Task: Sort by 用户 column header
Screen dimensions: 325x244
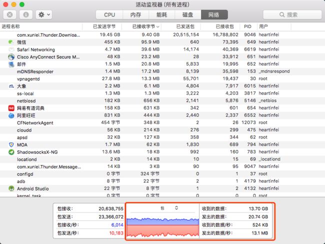Action: click(274, 26)
